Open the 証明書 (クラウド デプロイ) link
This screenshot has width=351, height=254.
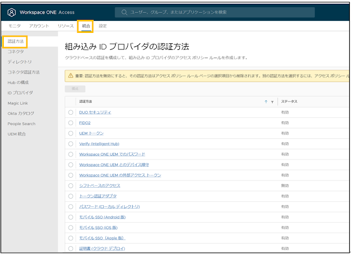(x=102, y=249)
